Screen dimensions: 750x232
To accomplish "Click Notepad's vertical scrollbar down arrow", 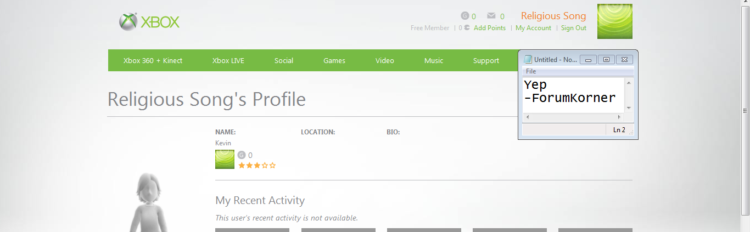I will (629, 108).
